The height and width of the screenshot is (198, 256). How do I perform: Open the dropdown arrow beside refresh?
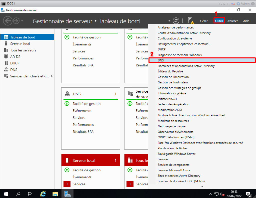tap(169, 21)
